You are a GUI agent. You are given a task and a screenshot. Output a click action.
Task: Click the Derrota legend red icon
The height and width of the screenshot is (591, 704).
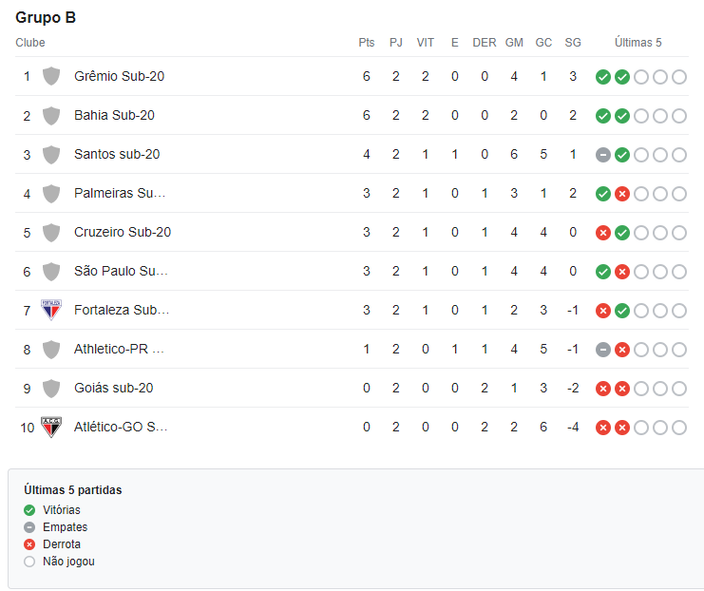click(x=29, y=544)
